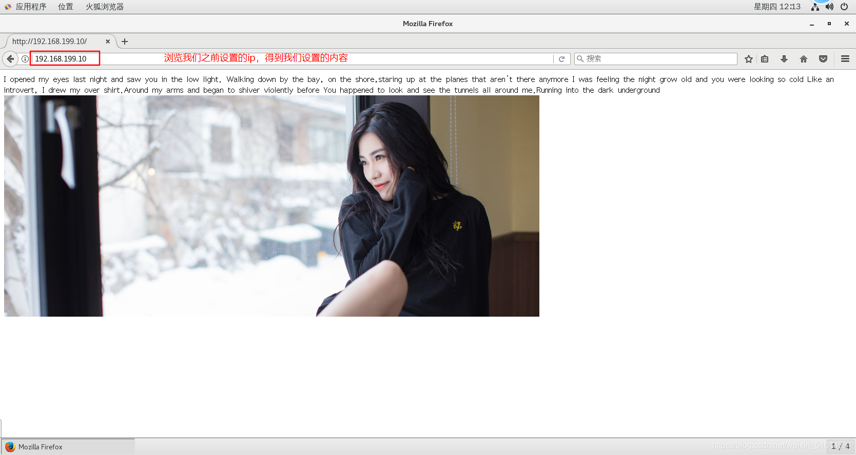
Task: Open the 火狐浏览器 app menu
Action: point(105,7)
